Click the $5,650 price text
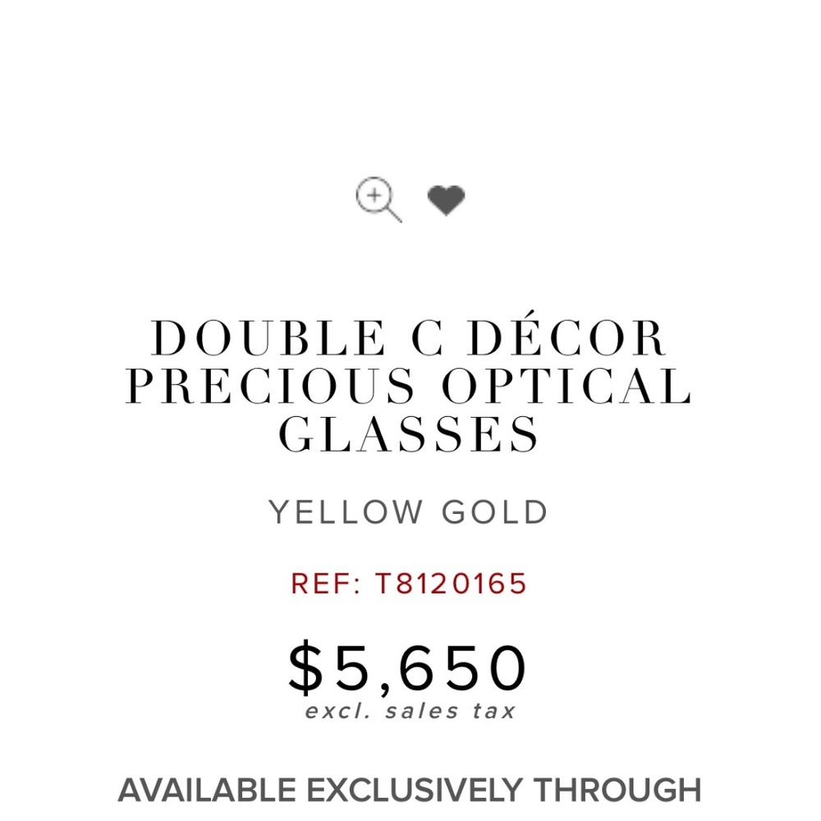This screenshot has height=821, width=821. 410,667
